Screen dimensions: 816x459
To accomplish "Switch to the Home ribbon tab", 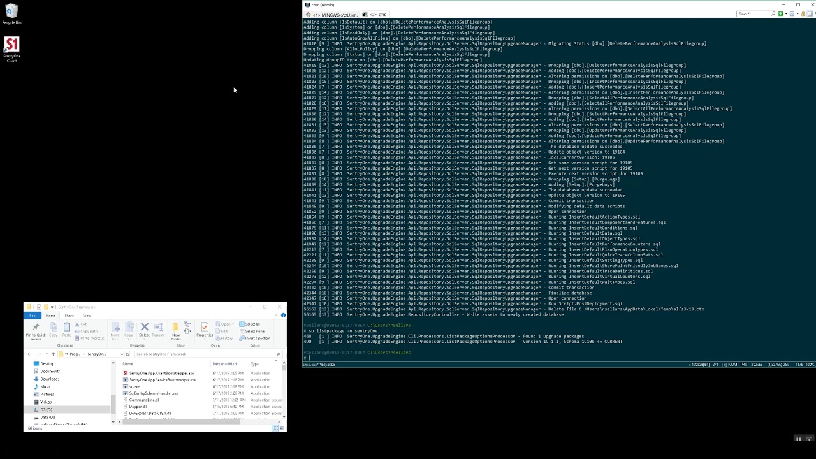I will [x=50, y=316].
